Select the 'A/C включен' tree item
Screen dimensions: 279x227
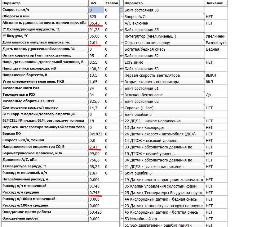coord(164,23)
